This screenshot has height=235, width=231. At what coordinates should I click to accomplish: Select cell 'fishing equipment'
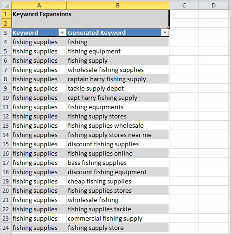click(x=118, y=51)
